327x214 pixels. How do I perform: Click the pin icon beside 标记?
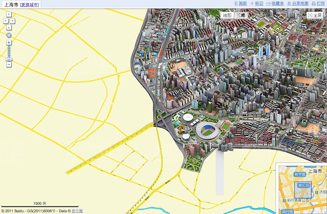coord(252,4)
